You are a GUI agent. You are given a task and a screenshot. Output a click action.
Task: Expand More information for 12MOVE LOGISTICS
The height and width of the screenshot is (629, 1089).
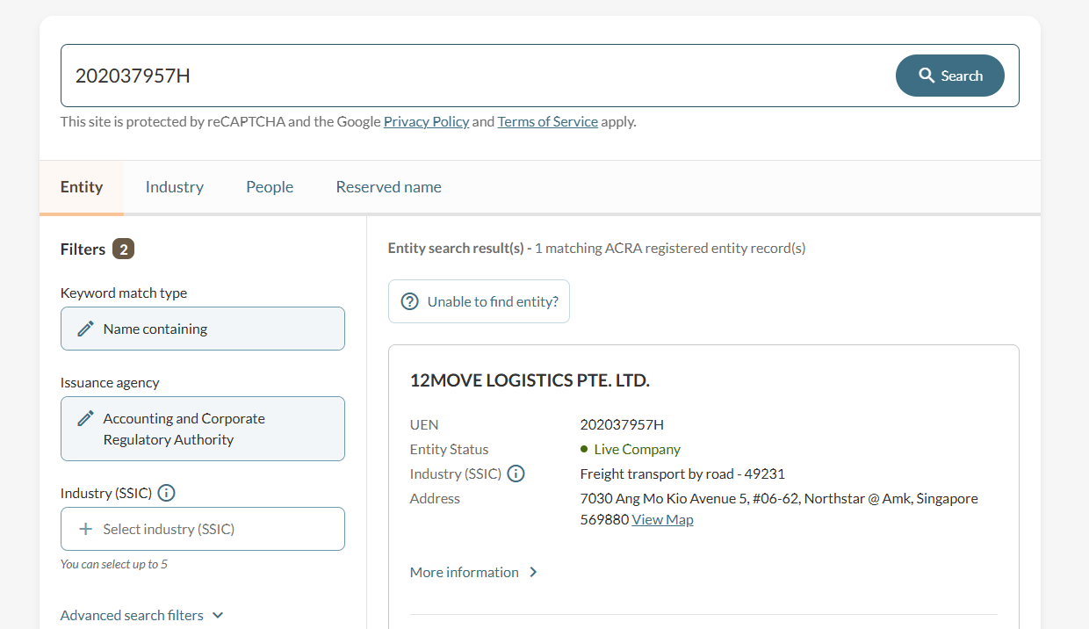click(474, 572)
